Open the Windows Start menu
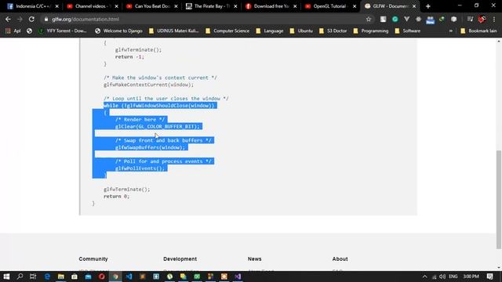The height and width of the screenshot is (282, 502). point(6,277)
